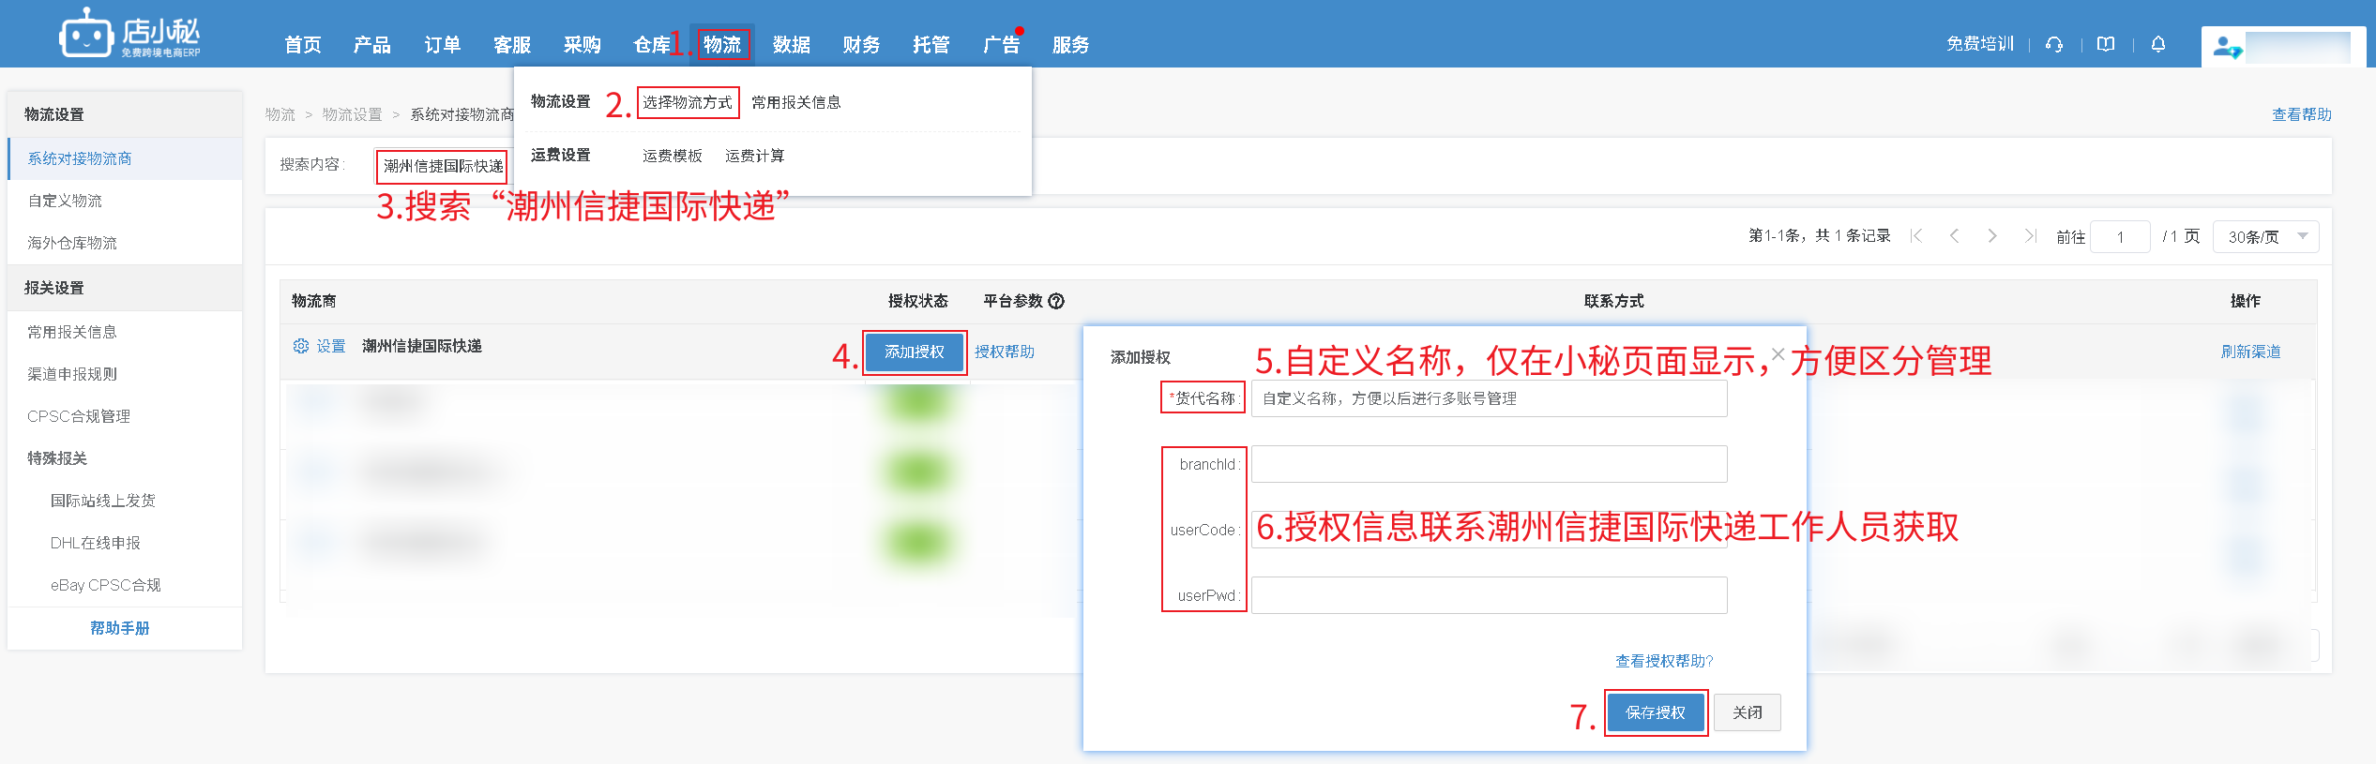Click the 联系方式 column header

(x=1614, y=301)
